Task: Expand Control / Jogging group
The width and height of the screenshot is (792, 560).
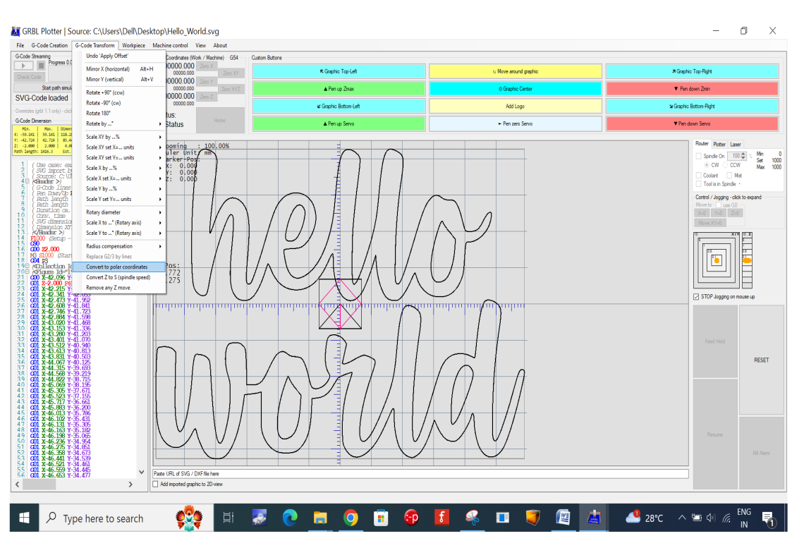Action: pyautogui.click(x=728, y=197)
